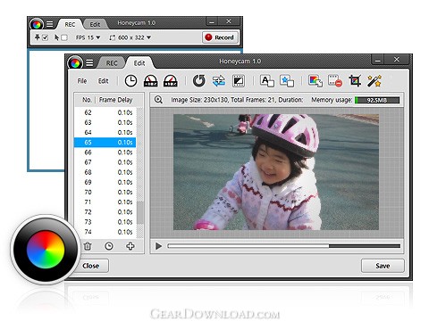This screenshot has width=429, height=321.
Task: Click the slow down speed gauge icon
Action: coord(150,81)
